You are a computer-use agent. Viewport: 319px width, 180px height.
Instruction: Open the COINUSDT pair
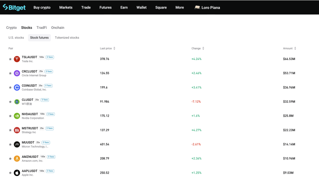[x=29, y=86]
